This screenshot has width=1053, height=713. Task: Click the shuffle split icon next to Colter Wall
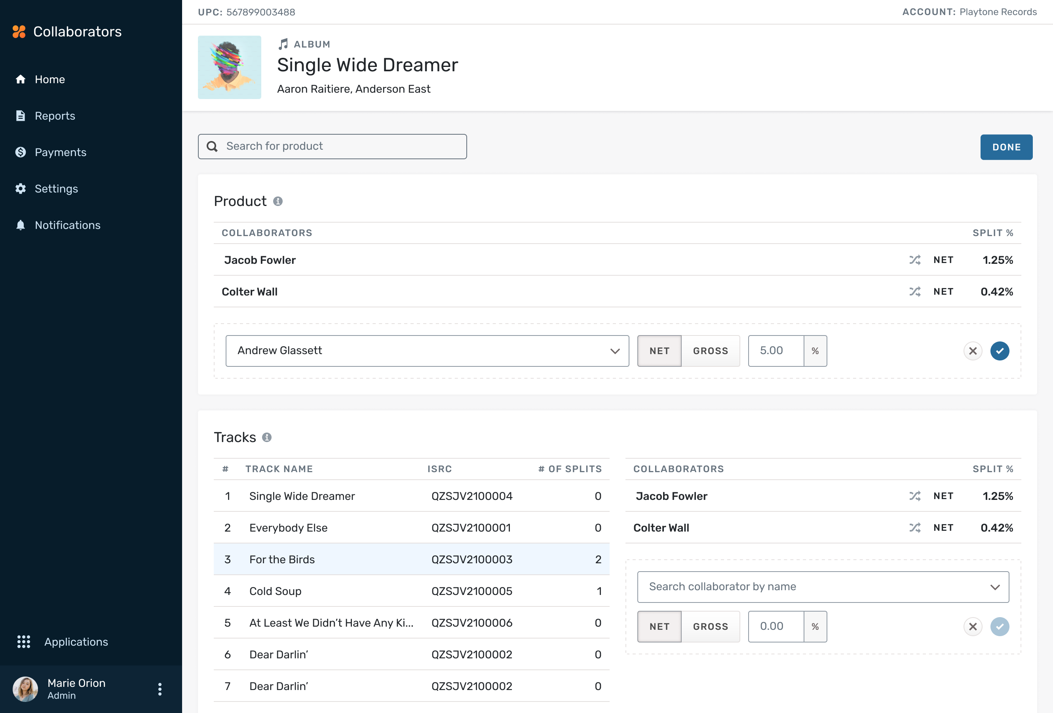[915, 292]
